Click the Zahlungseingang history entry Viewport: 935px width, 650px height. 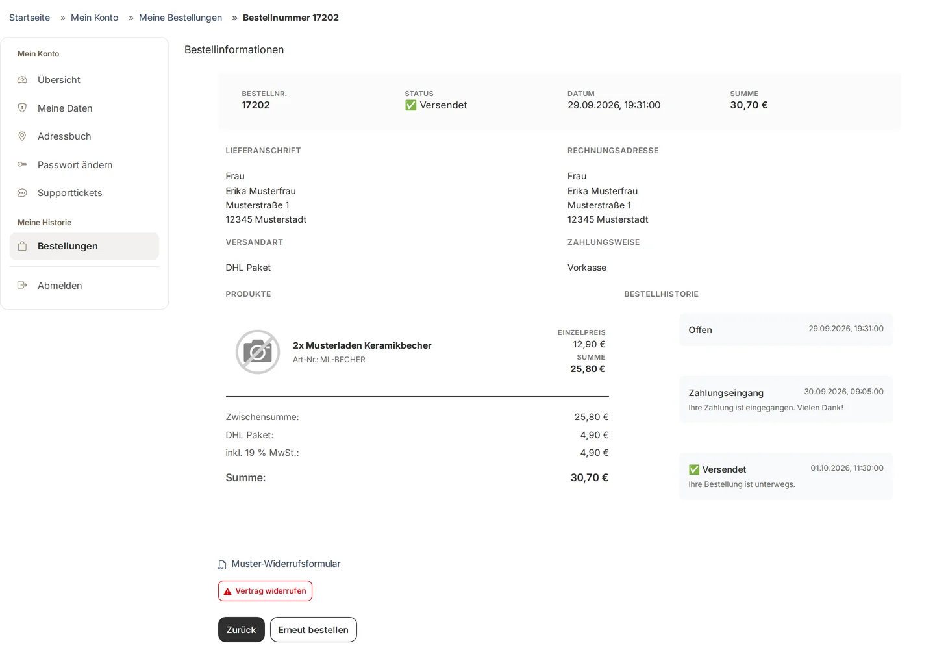(786, 399)
